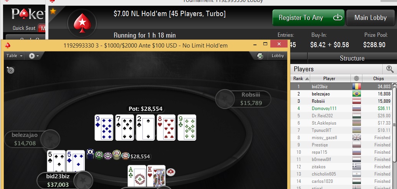Click the download arrow on Register To Any
Screen dimensions: 397x189
pos(337,17)
